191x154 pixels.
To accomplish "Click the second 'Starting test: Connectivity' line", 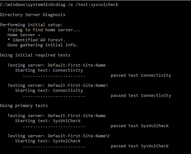I will [x=49, y=91].
